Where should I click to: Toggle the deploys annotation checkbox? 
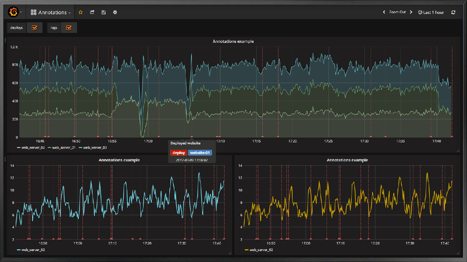click(x=35, y=28)
